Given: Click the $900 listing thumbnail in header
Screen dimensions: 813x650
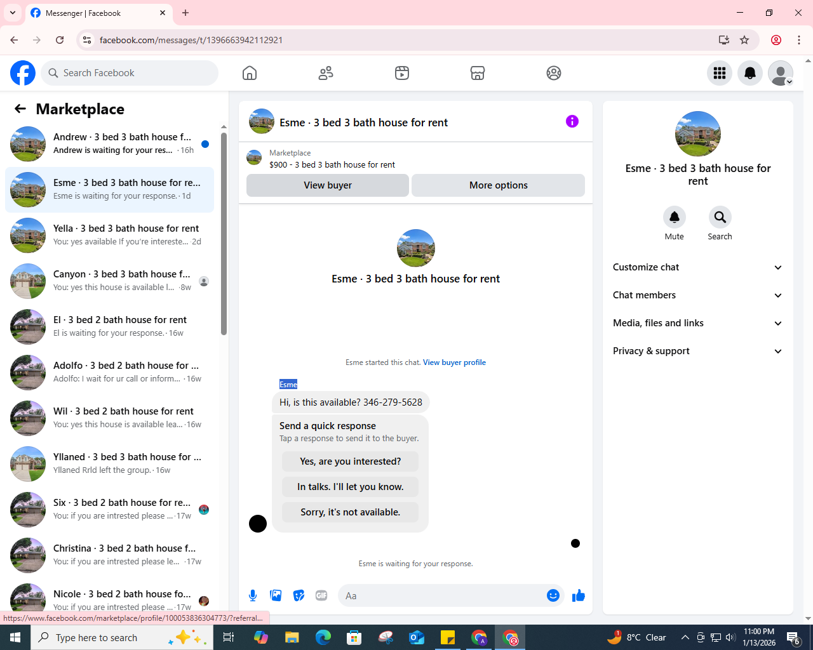Looking at the screenshot, I should [x=254, y=158].
